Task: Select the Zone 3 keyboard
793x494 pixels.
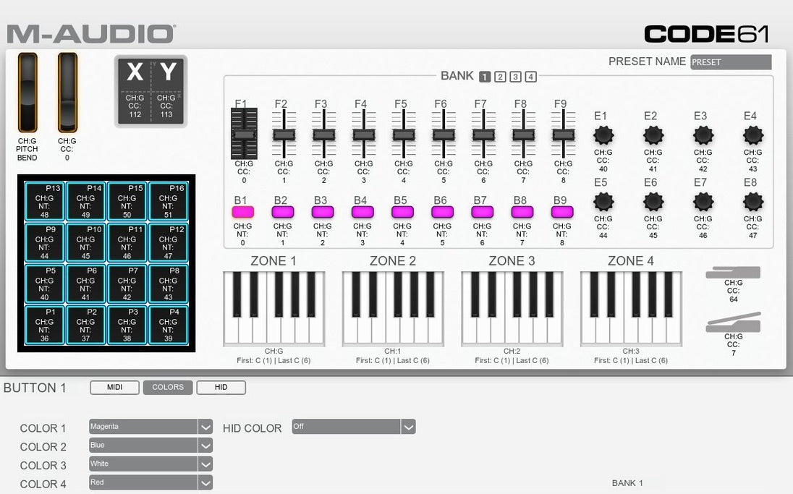Action: tap(512, 308)
